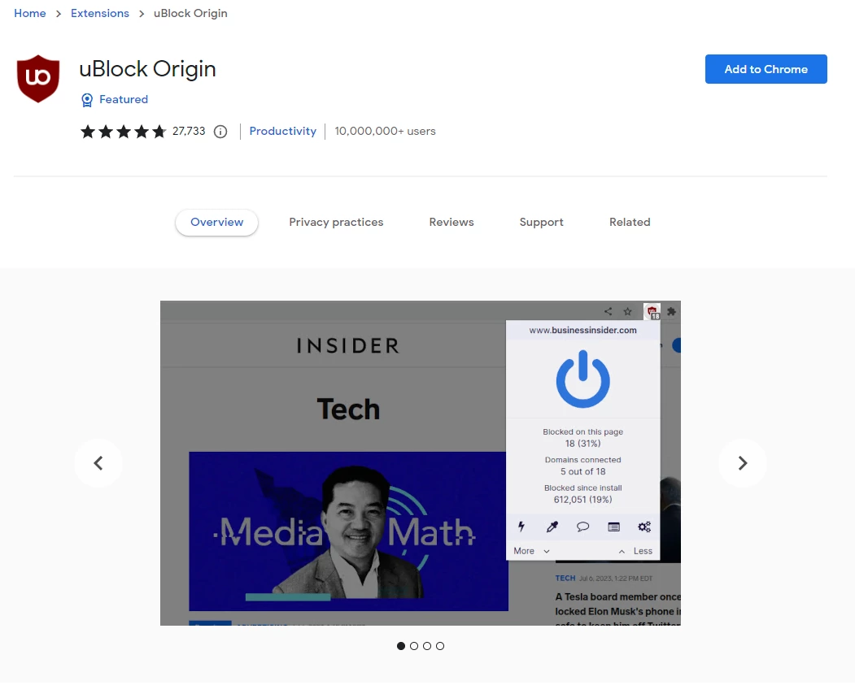Select the third carousel dot
This screenshot has height=685, width=855.
click(427, 646)
